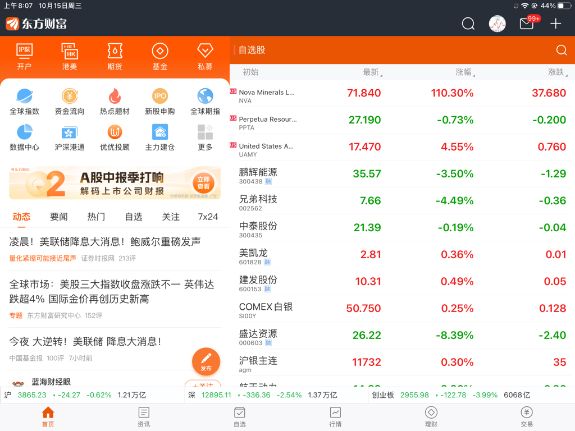Select the 7x24 live news tab
575x431 pixels.
(208, 217)
